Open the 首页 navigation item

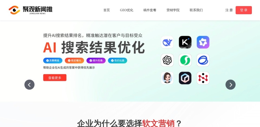[106, 10]
